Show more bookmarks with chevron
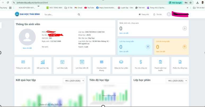 (x=187, y=8)
